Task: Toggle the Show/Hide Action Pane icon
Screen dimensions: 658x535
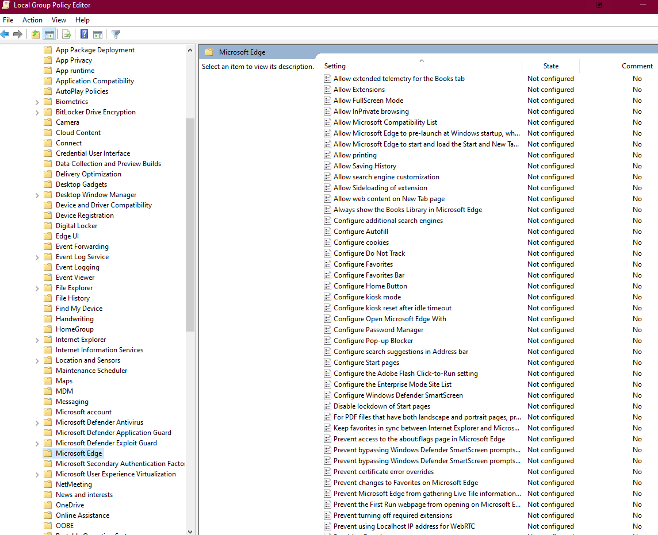Action: (98, 34)
